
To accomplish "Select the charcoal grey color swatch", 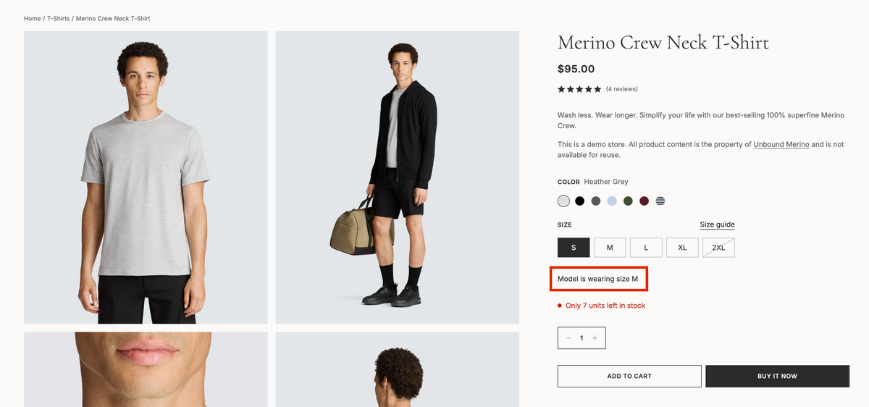I will (595, 201).
